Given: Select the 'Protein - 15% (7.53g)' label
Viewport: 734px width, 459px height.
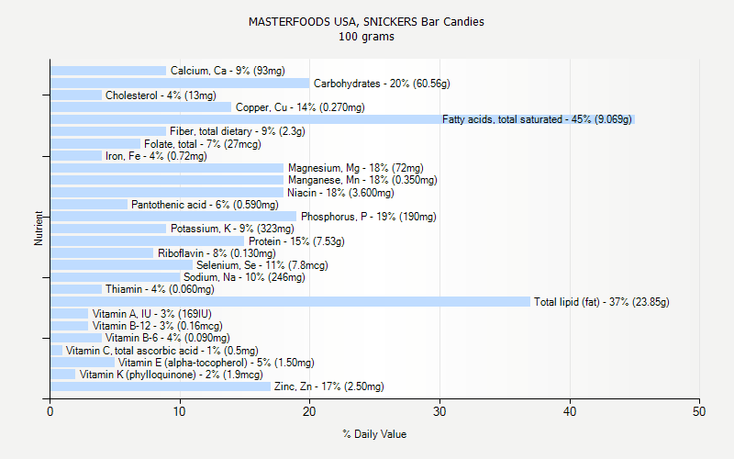Looking at the screenshot, I should tap(296, 241).
